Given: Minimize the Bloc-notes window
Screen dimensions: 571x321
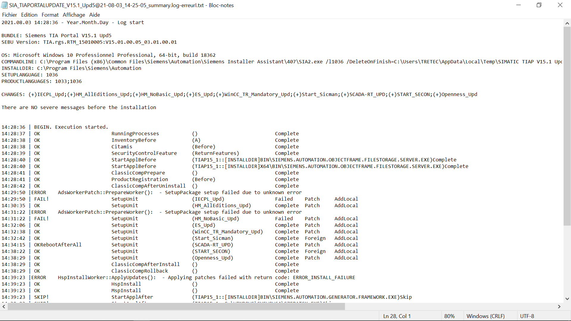Looking at the screenshot, I should coord(518,5).
